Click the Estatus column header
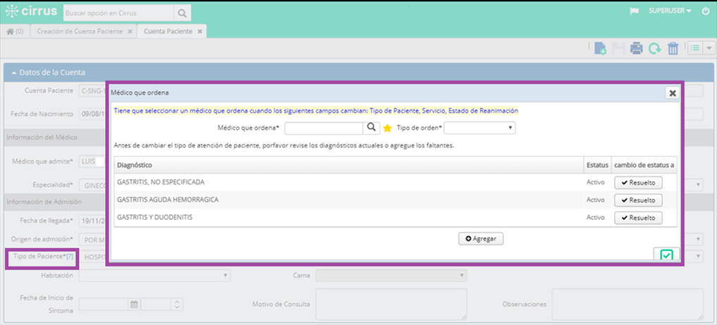This screenshot has height=325, width=717. (x=597, y=164)
